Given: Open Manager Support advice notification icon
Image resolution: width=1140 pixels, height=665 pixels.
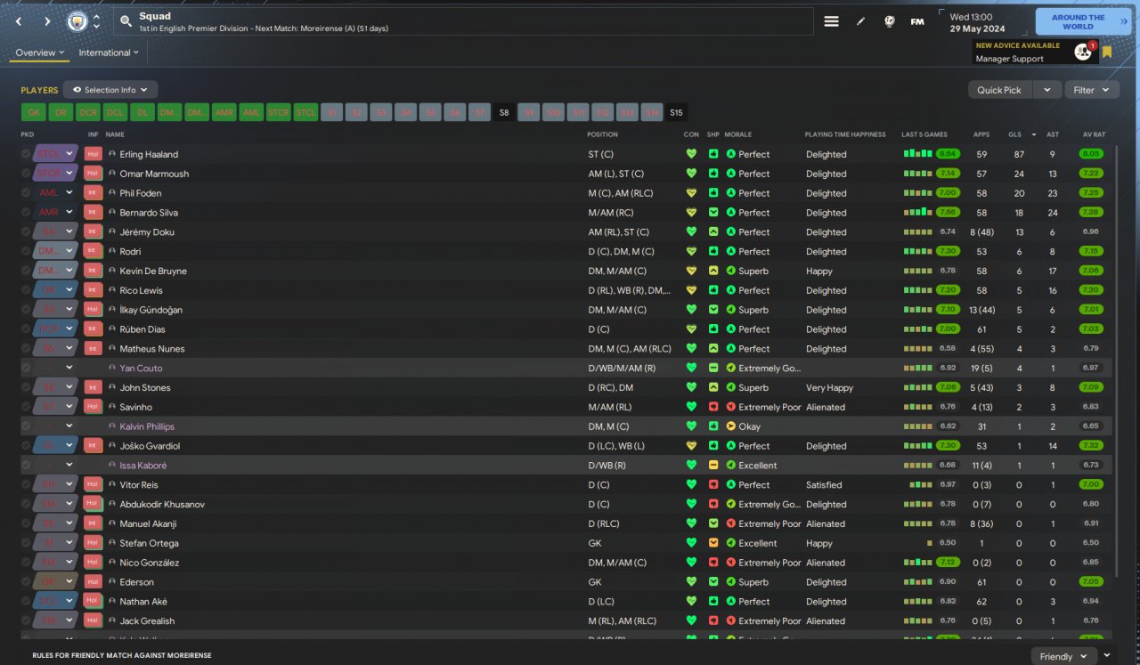Looking at the screenshot, I should tap(1083, 52).
